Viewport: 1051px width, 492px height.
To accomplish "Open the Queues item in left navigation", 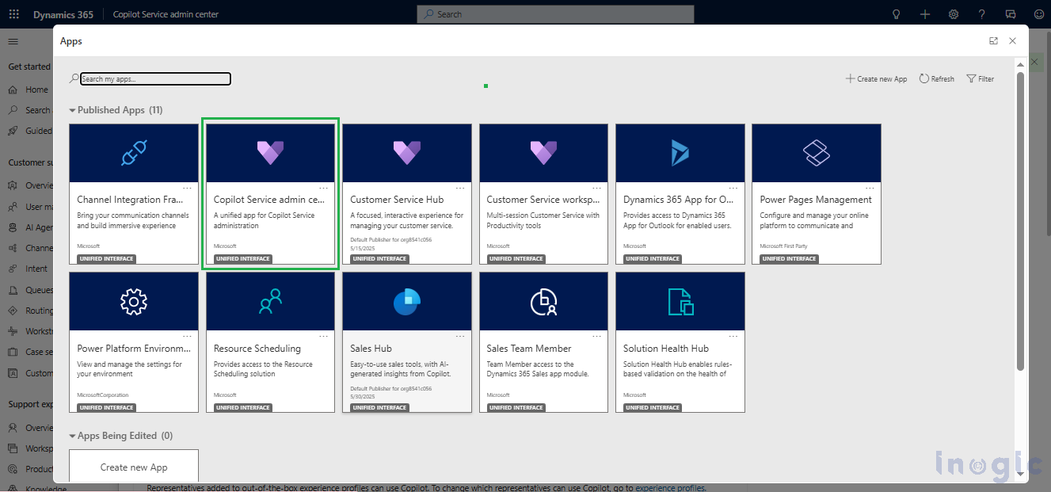I will click(x=29, y=290).
